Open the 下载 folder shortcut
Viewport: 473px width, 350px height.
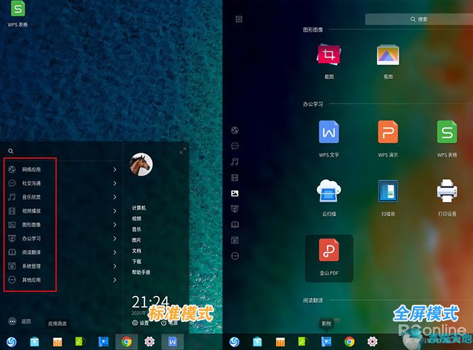(136, 261)
